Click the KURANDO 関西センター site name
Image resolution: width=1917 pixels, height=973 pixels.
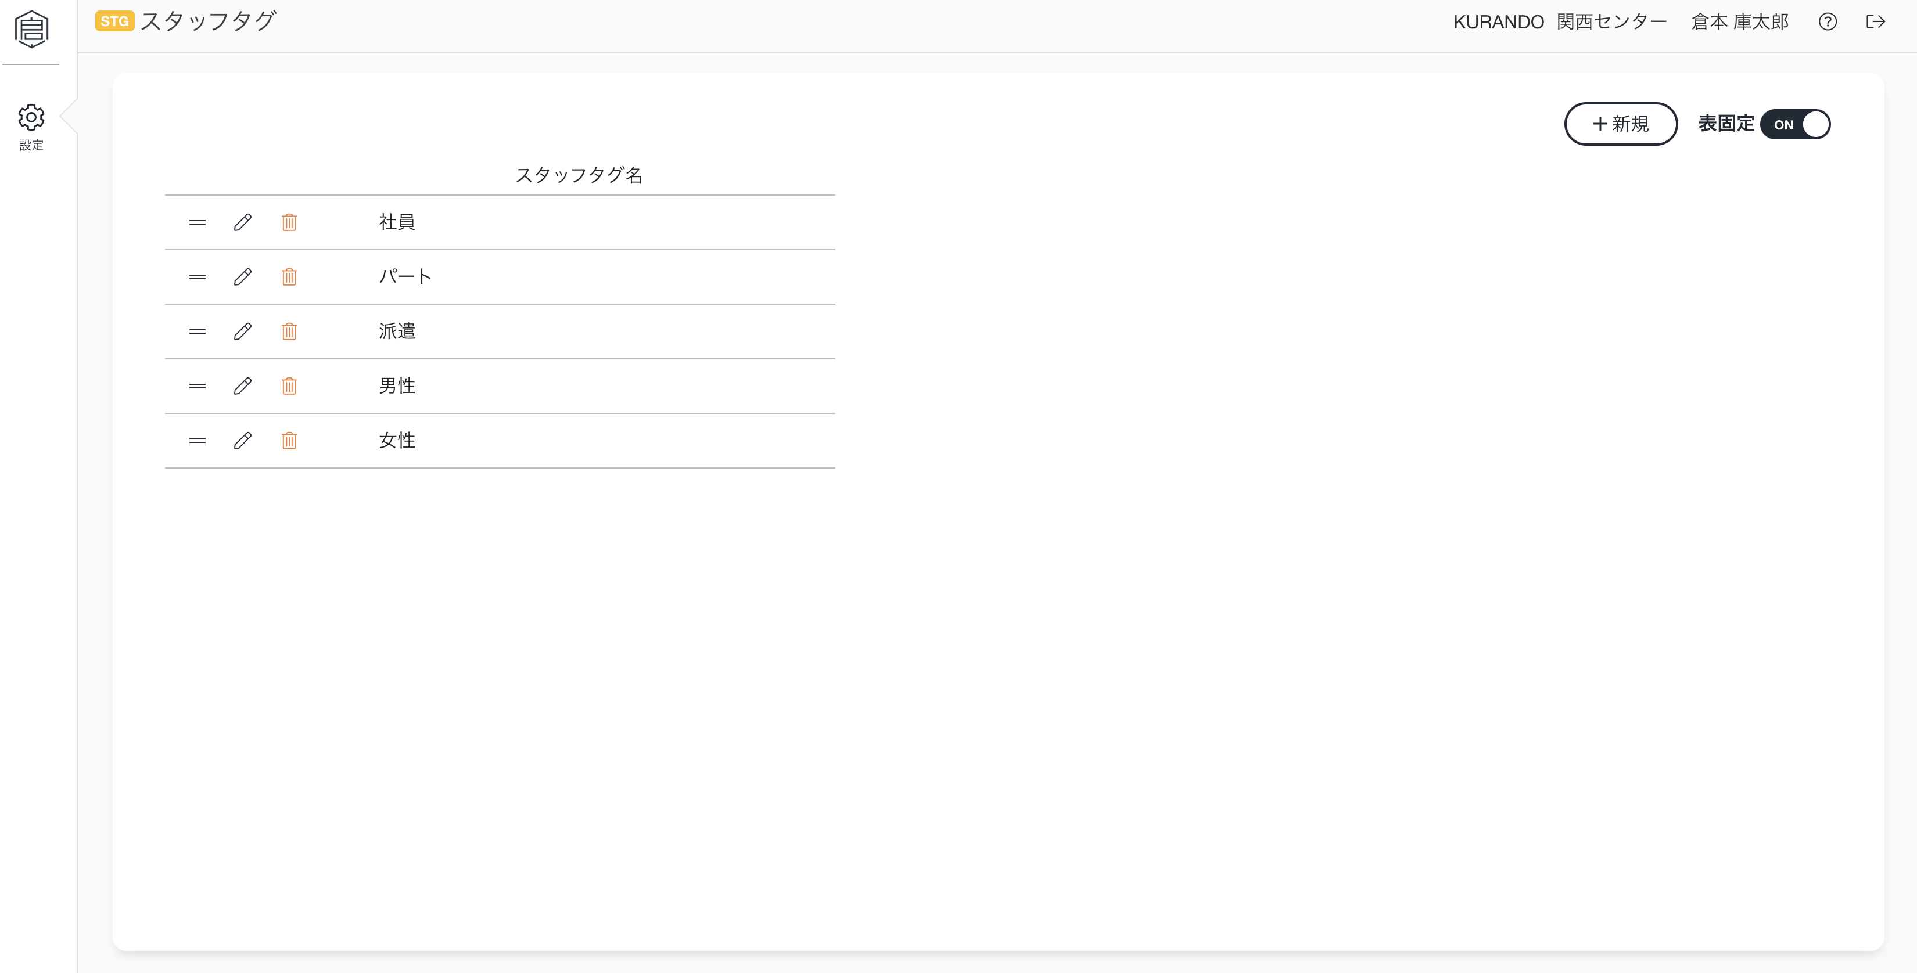tap(1560, 21)
